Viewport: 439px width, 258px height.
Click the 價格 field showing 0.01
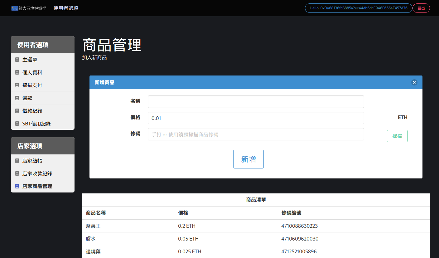click(x=256, y=118)
